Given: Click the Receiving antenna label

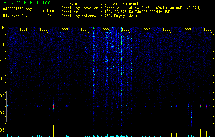Looking at the screenshot, I should [79, 16].
